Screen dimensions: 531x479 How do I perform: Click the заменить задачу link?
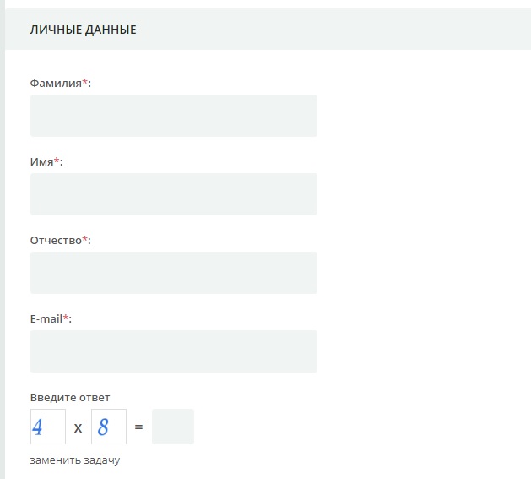pyautogui.click(x=75, y=460)
